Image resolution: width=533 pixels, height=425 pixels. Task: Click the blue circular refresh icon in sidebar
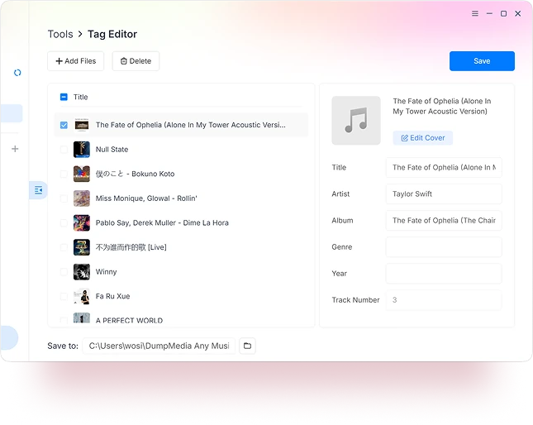coord(17,73)
